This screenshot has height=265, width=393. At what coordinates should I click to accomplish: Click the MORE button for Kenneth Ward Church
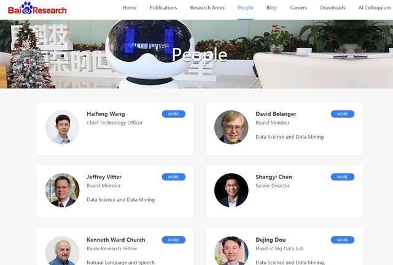point(173,240)
